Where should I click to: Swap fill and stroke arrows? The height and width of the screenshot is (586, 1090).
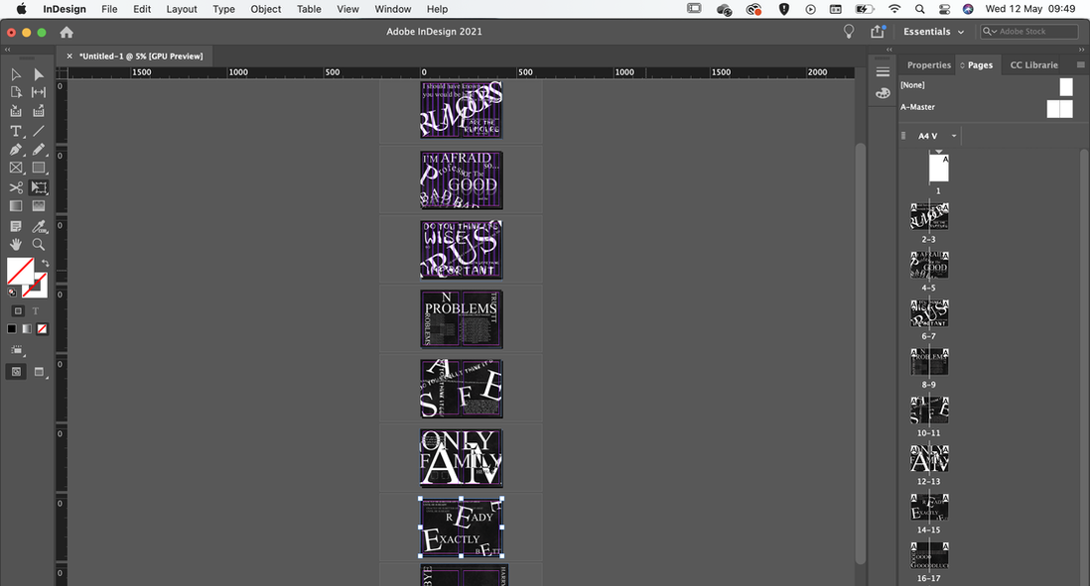[x=46, y=263]
